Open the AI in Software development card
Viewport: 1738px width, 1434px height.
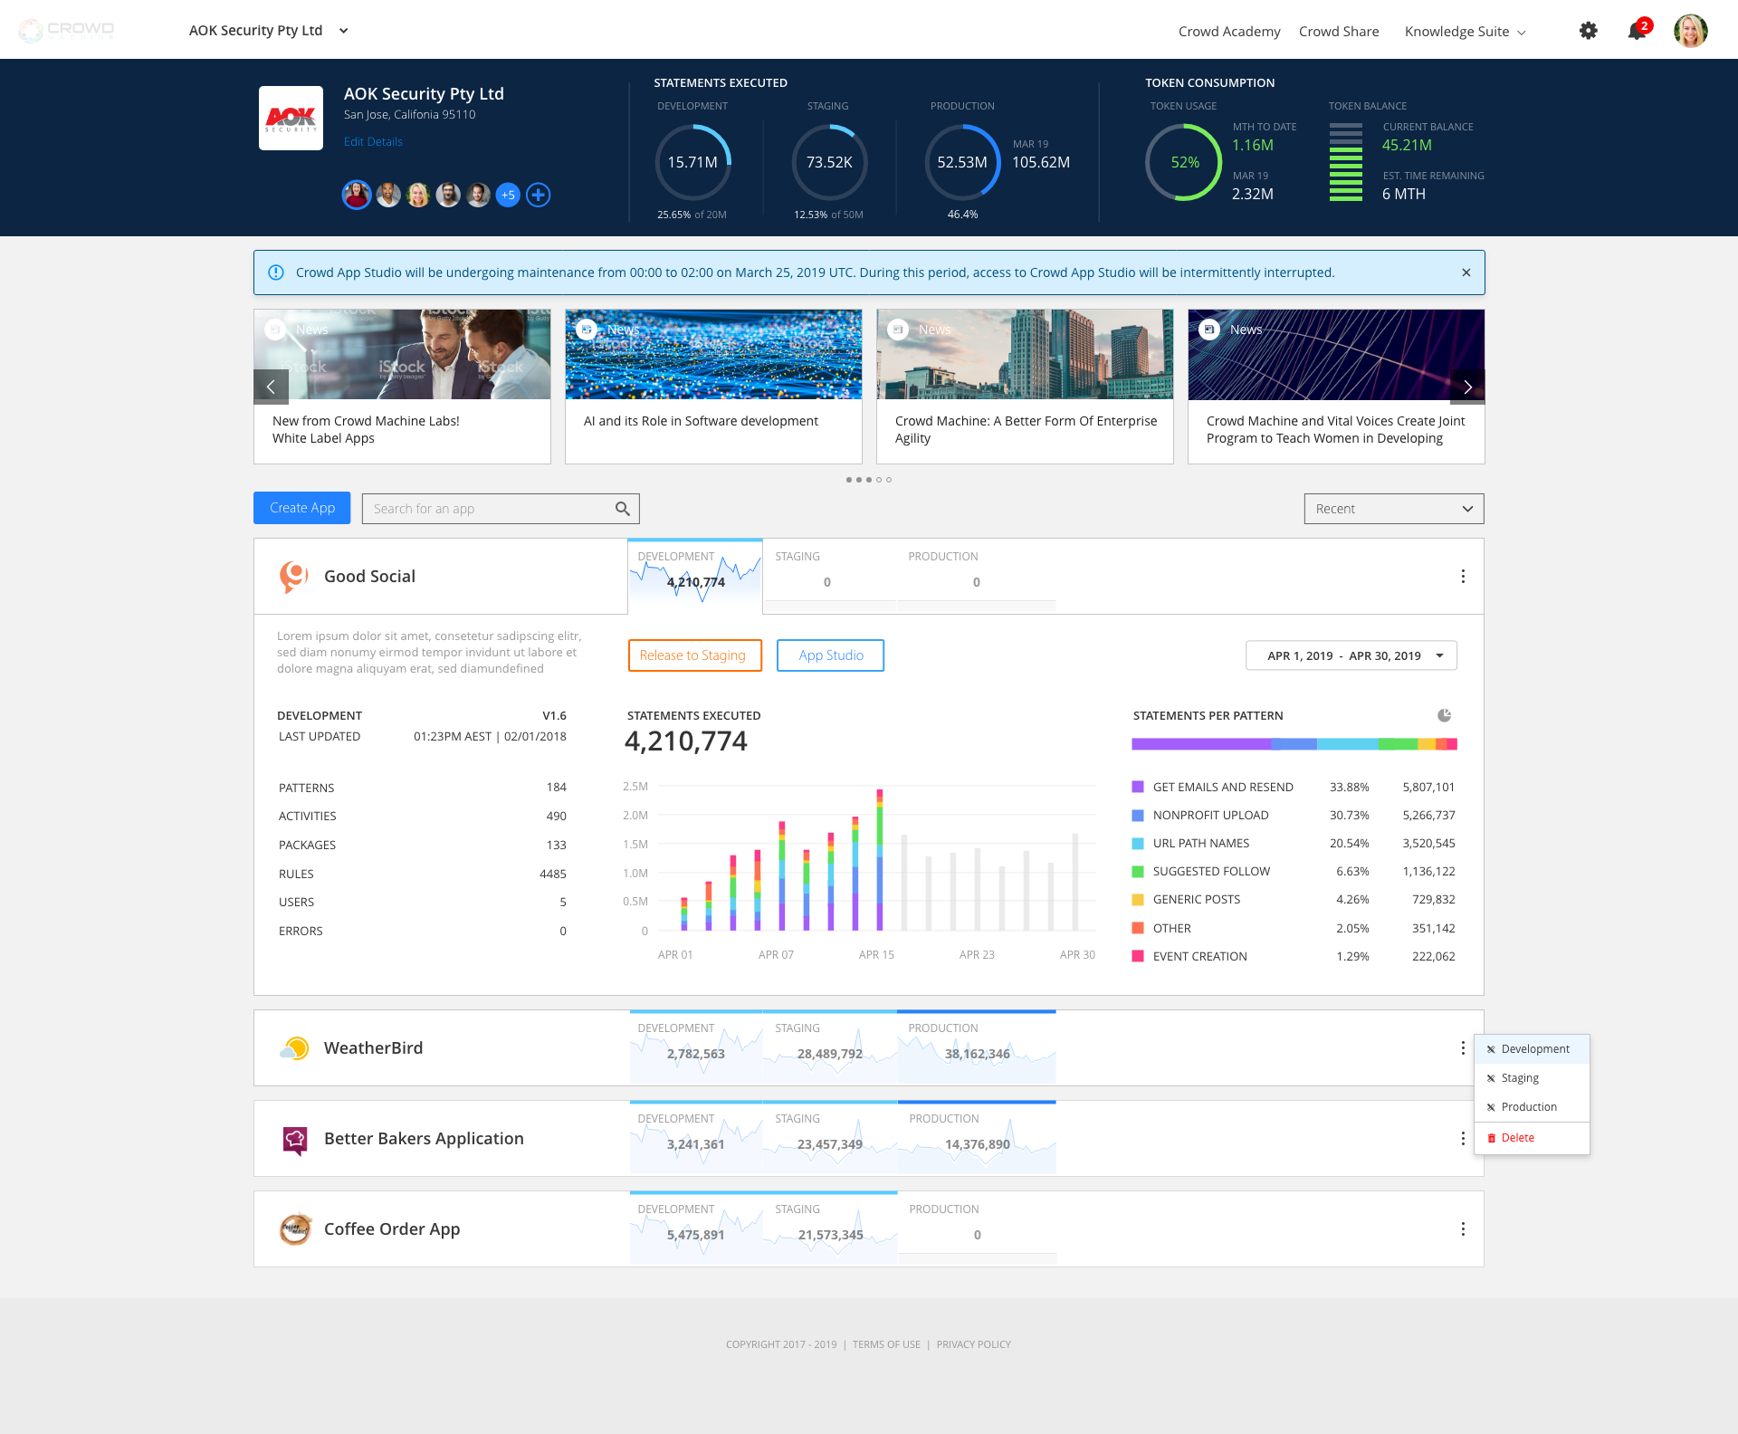[713, 387]
